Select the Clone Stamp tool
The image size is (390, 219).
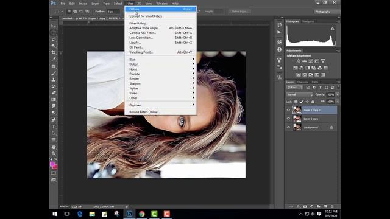pyautogui.click(x=54, y=80)
